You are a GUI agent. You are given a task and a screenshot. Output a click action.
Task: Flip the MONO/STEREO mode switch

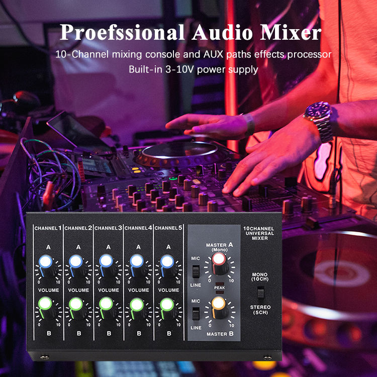coord(260,293)
